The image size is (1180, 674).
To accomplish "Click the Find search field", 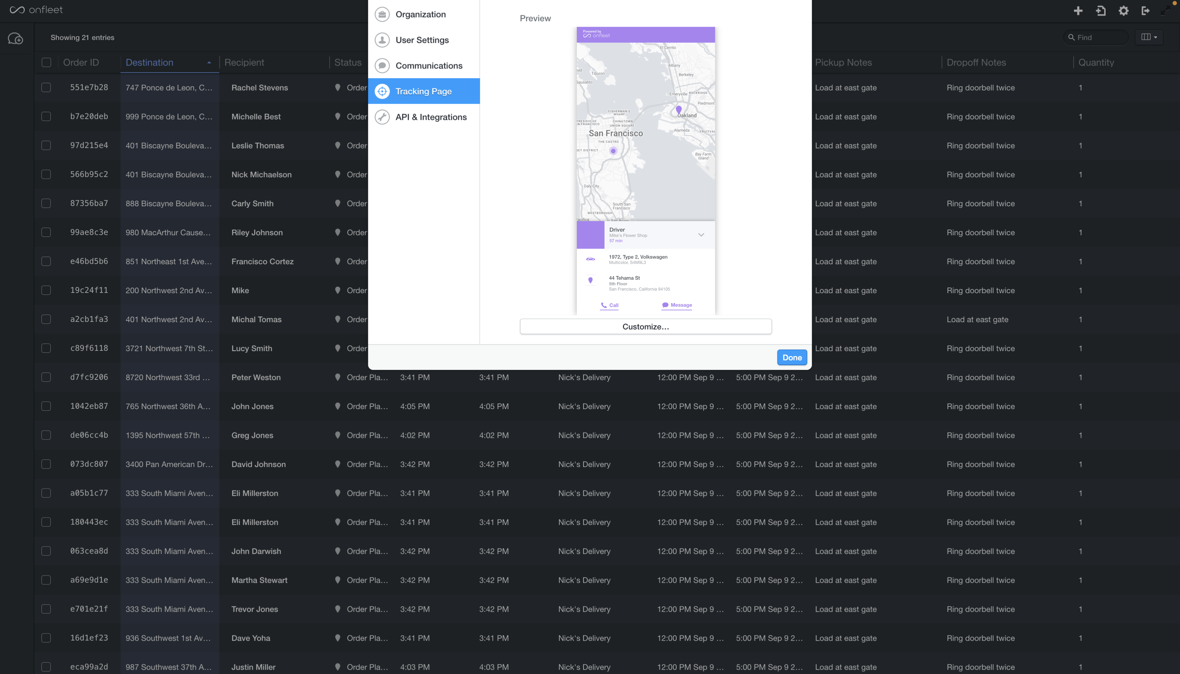I will (1097, 37).
